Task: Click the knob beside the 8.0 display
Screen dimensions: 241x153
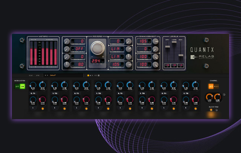Action: click(67, 65)
